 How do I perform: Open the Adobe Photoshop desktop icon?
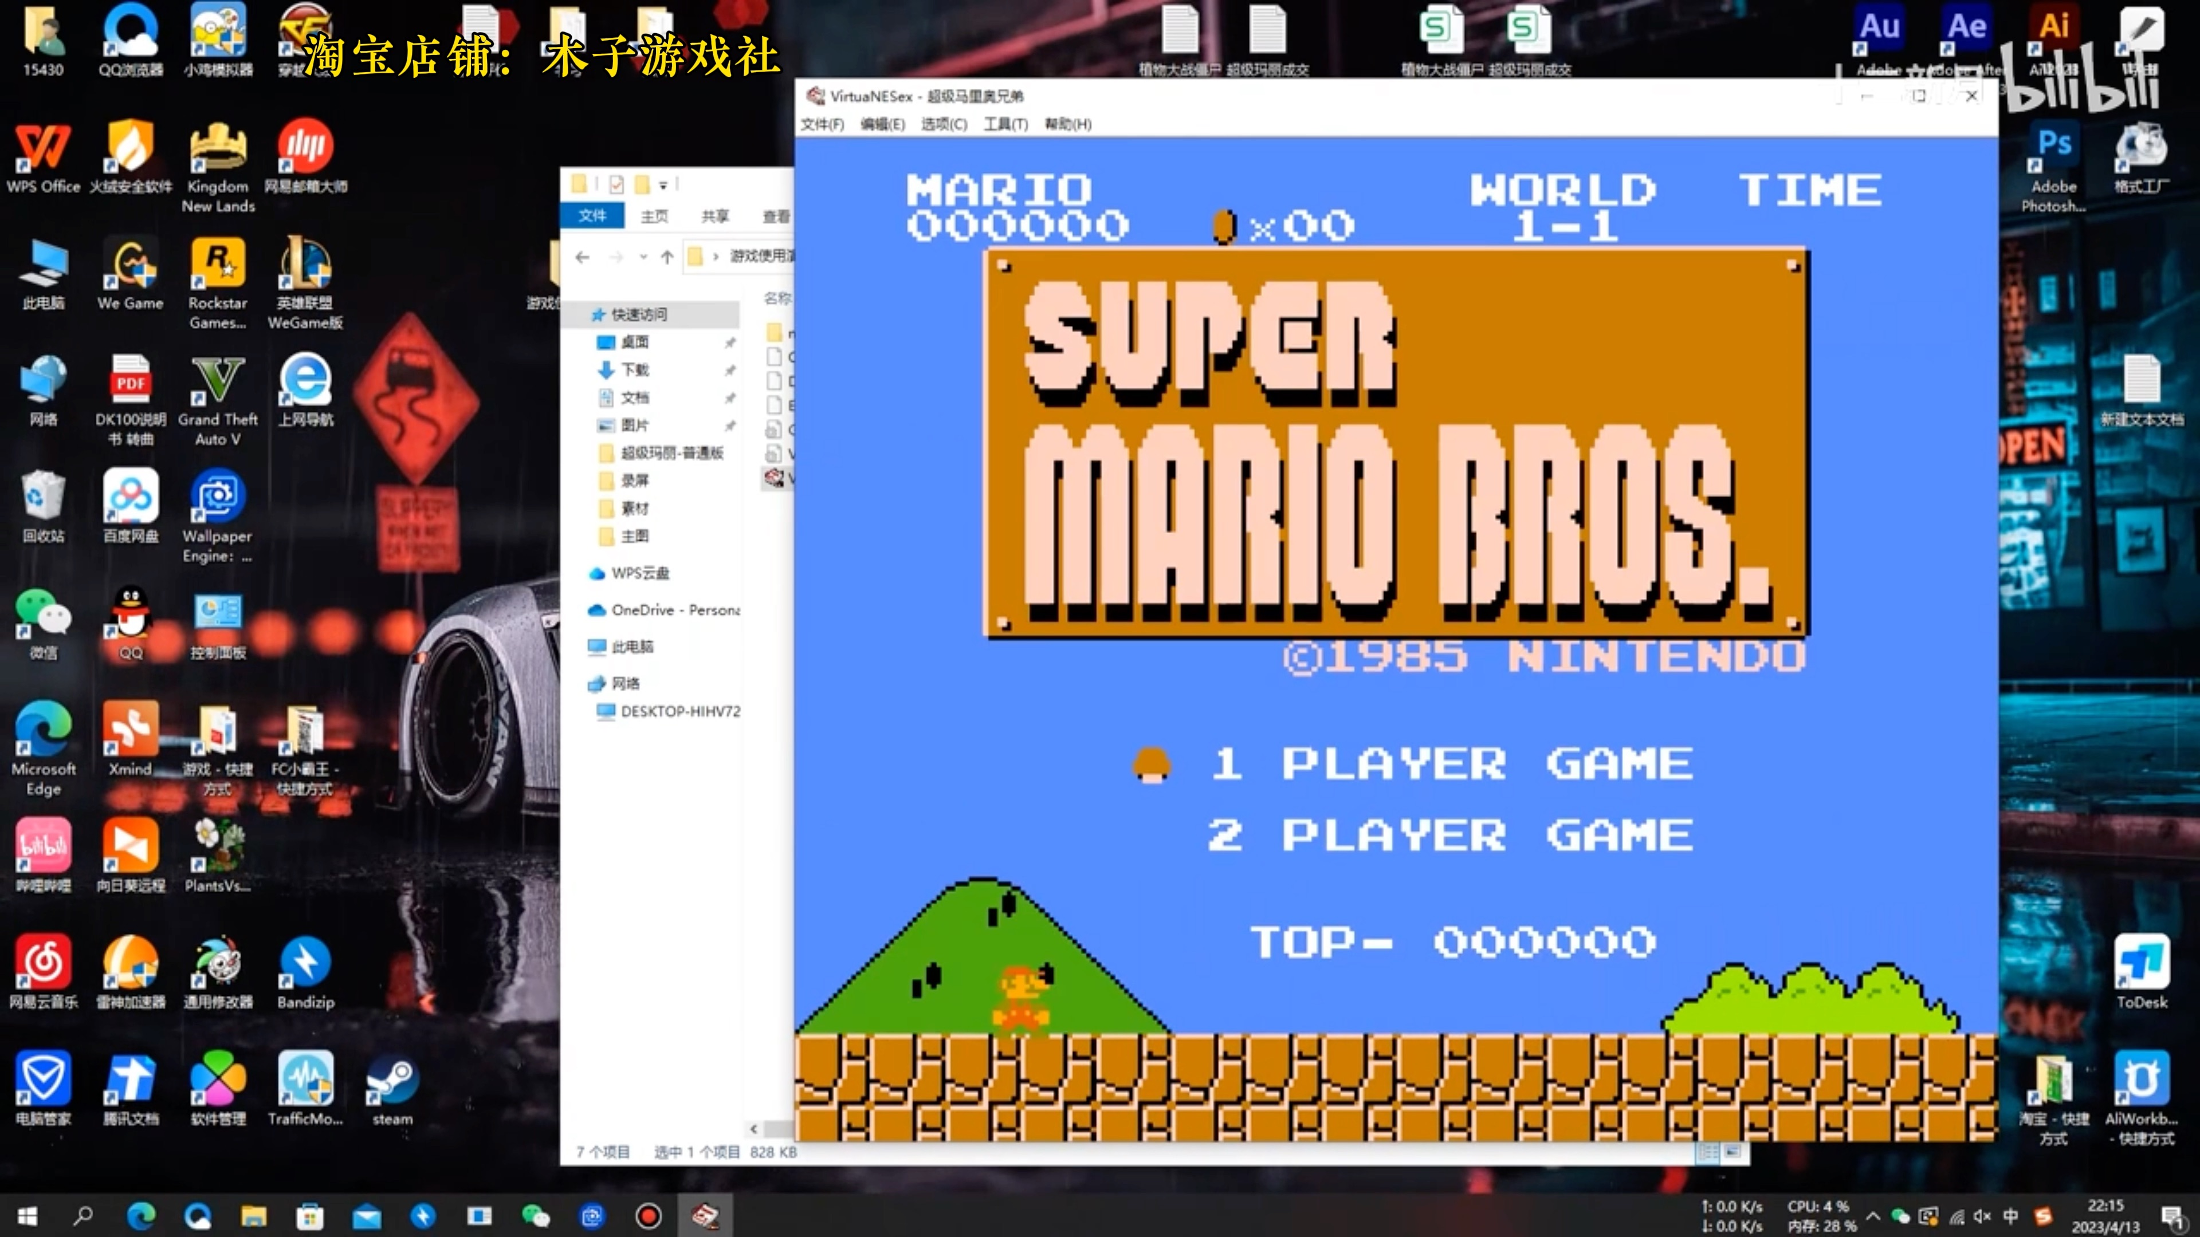(2053, 167)
